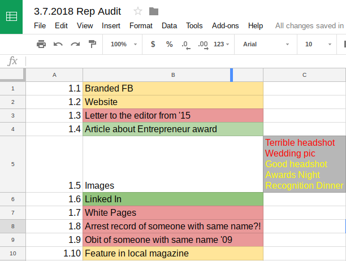Increase decimal places button
Screen dimensions: 346x261
pyautogui.click(x=203, y=45)
